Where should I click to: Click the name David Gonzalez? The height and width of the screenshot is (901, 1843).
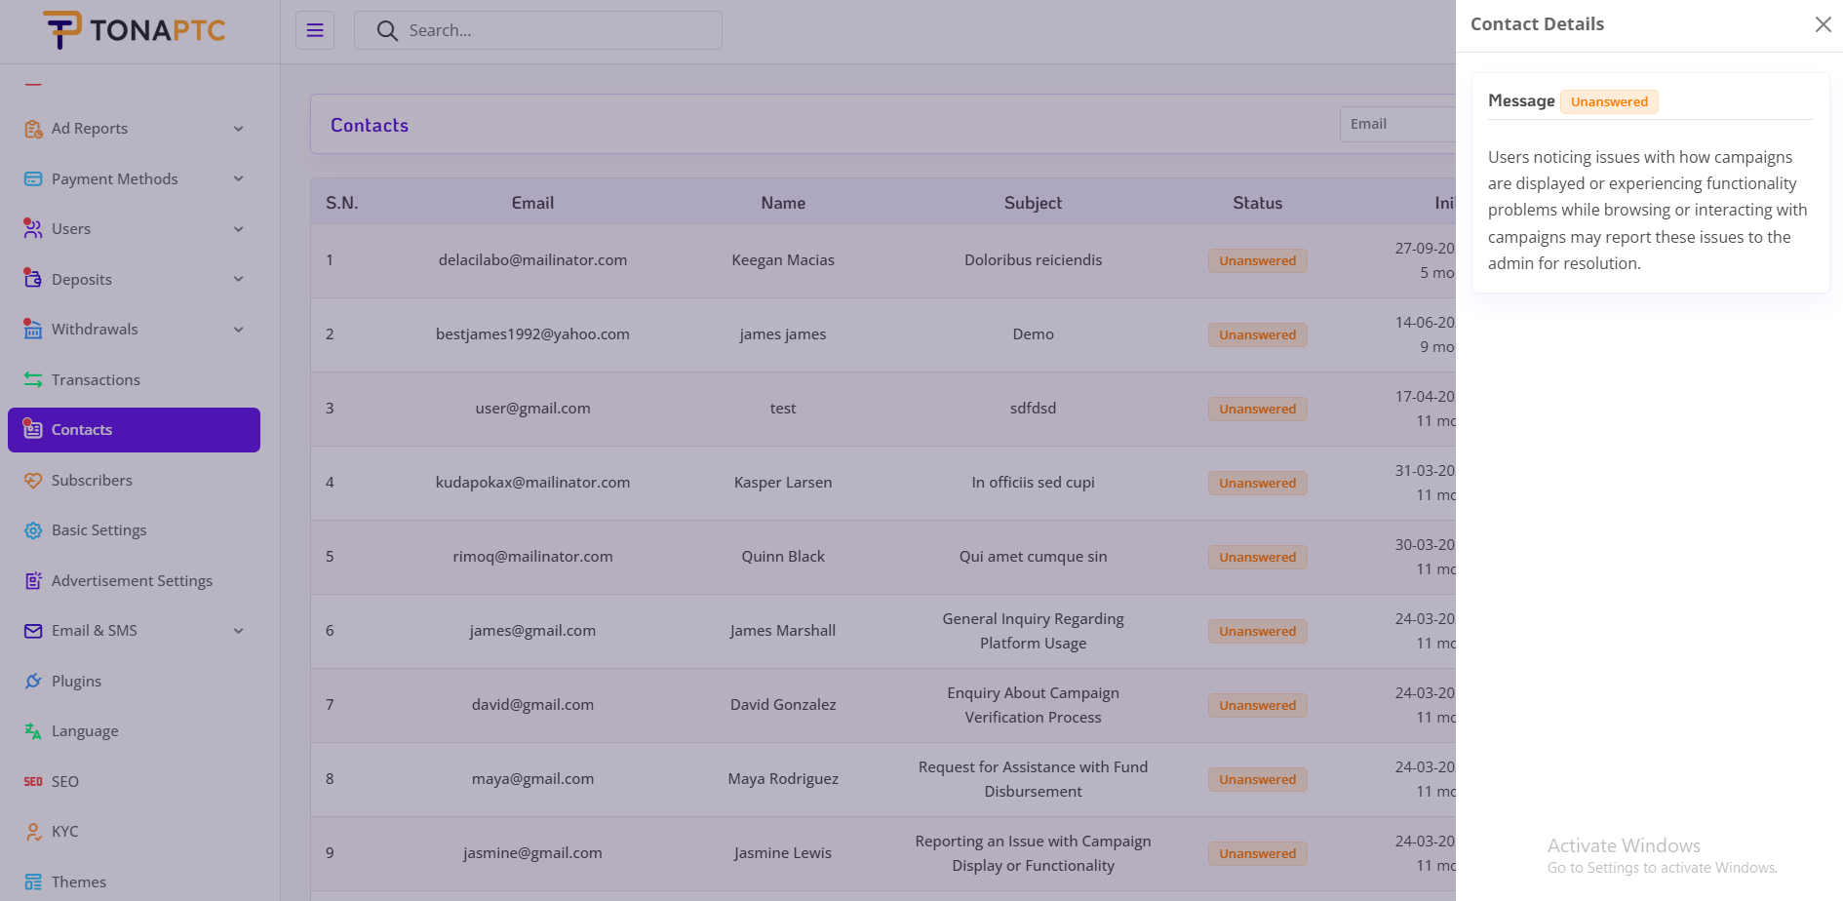(783, 705)
